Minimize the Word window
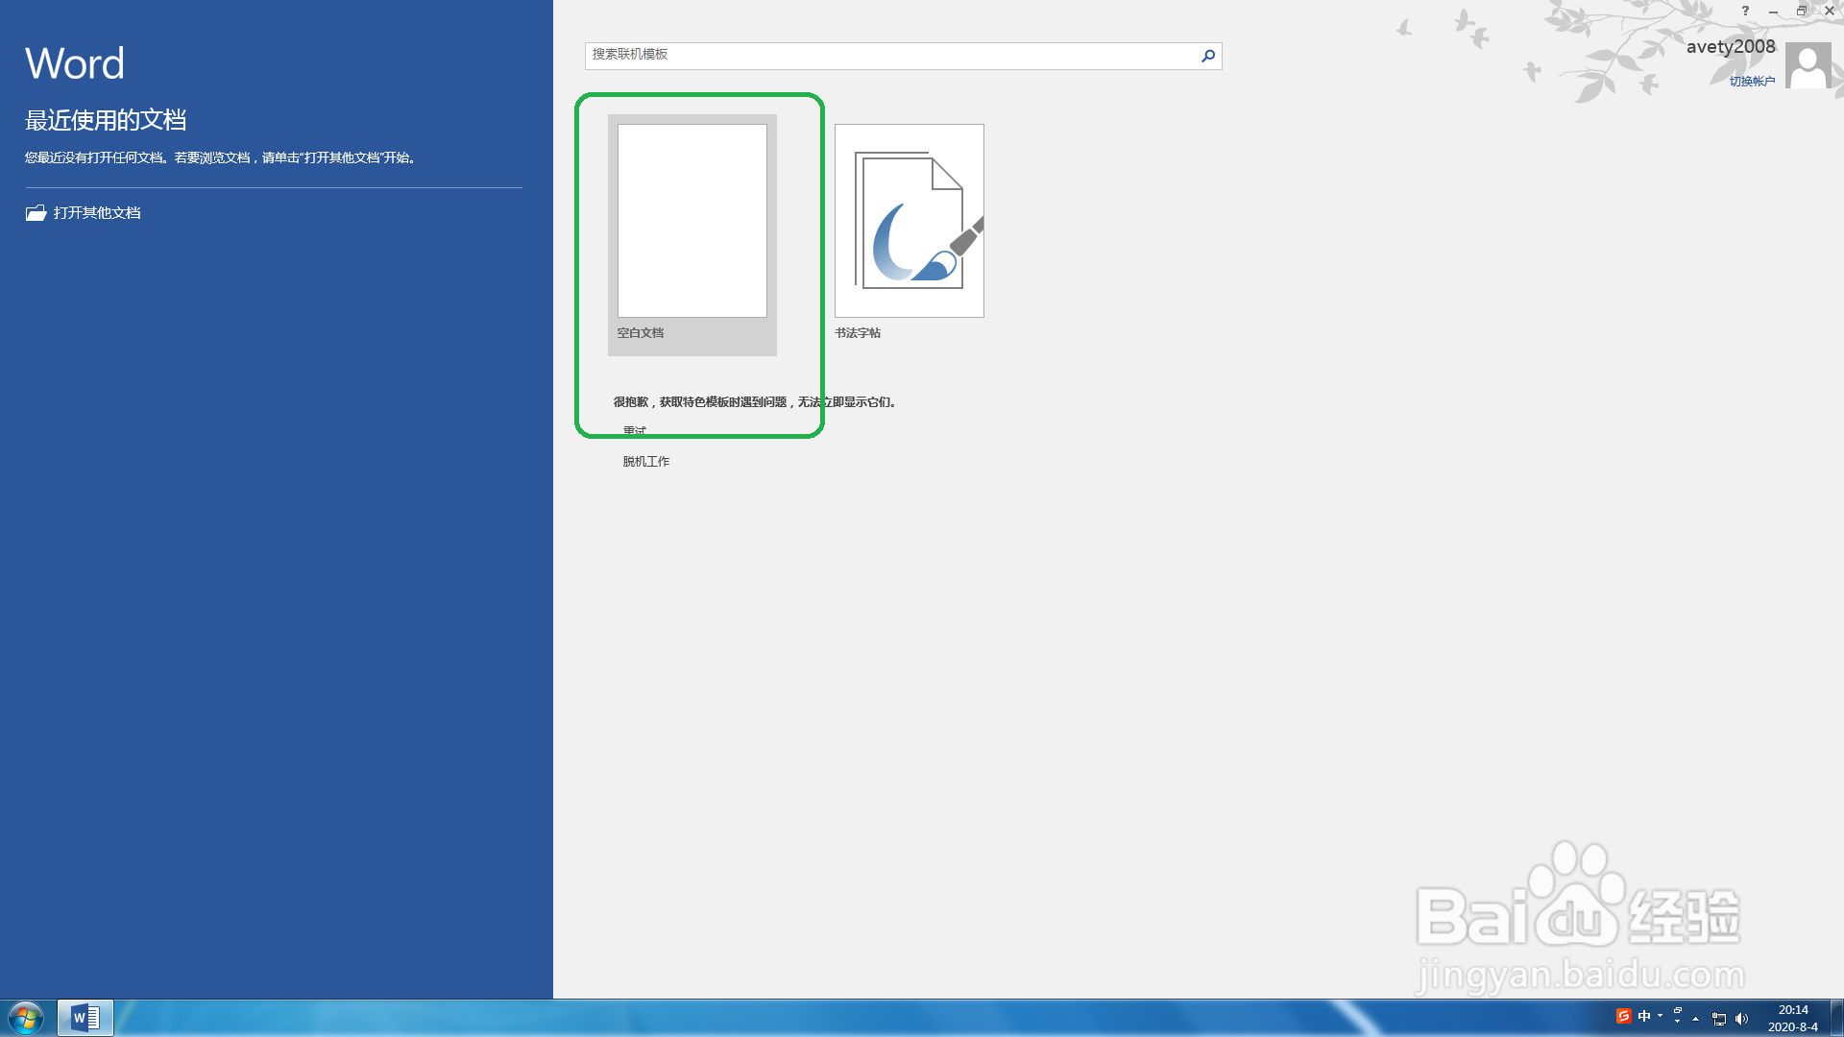 (1773, 11)
